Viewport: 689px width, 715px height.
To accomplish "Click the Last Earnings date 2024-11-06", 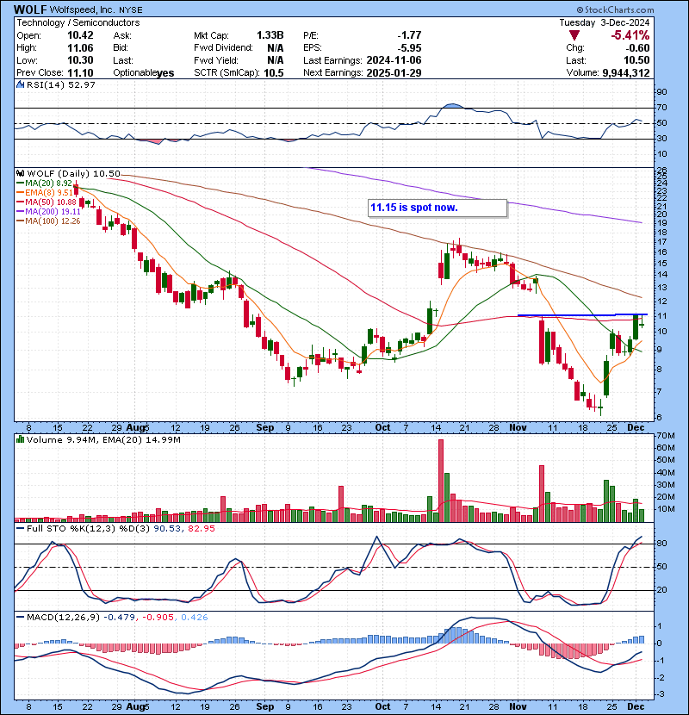I will tap(394, 60).
